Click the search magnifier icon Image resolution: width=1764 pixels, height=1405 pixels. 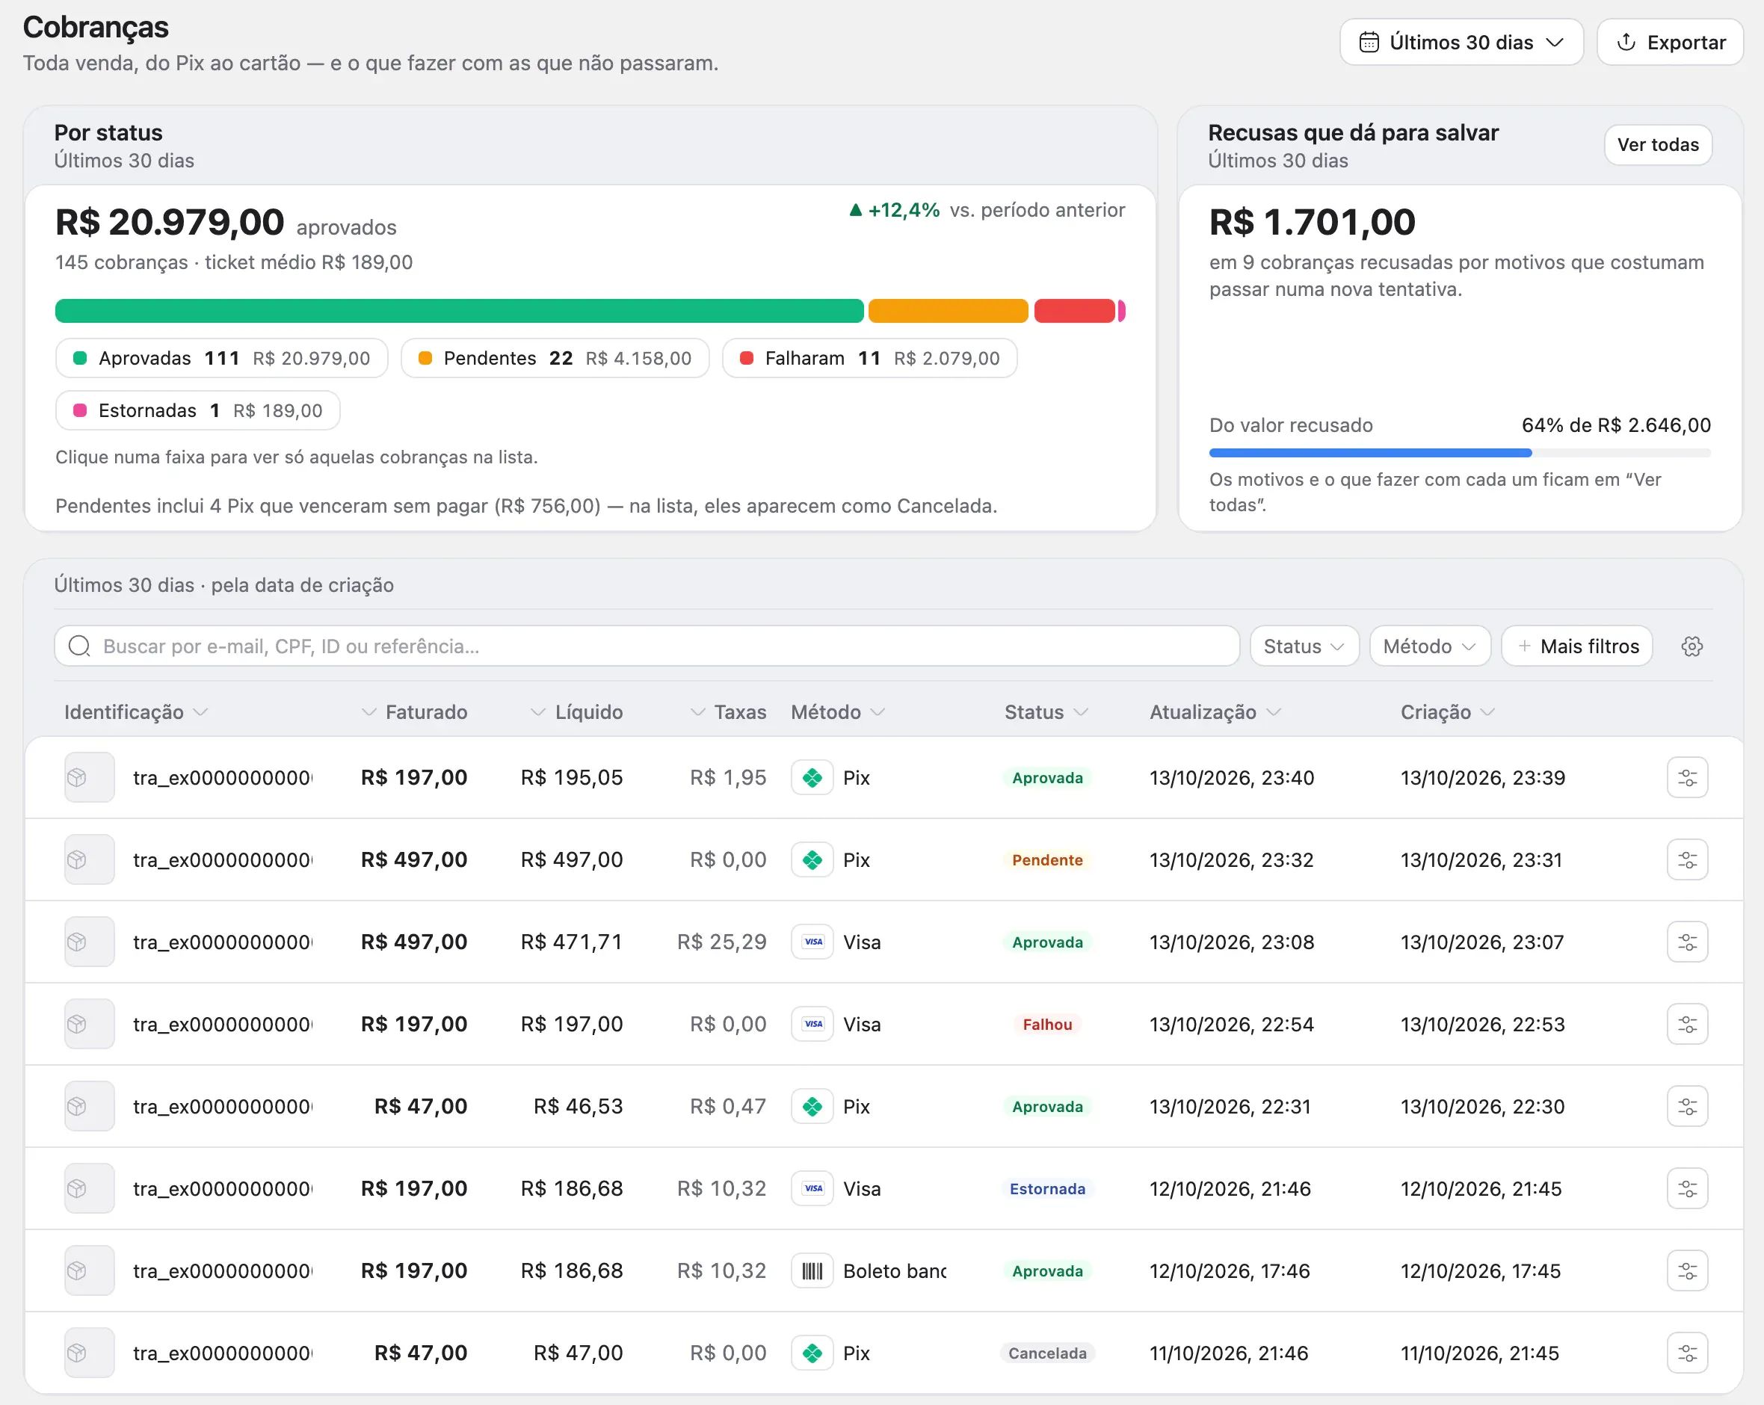pyautogui.click(x=79, y=646)
